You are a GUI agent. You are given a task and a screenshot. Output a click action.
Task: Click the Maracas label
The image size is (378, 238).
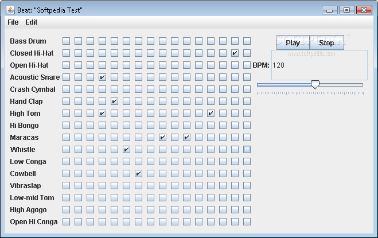[x=24, y=138]
